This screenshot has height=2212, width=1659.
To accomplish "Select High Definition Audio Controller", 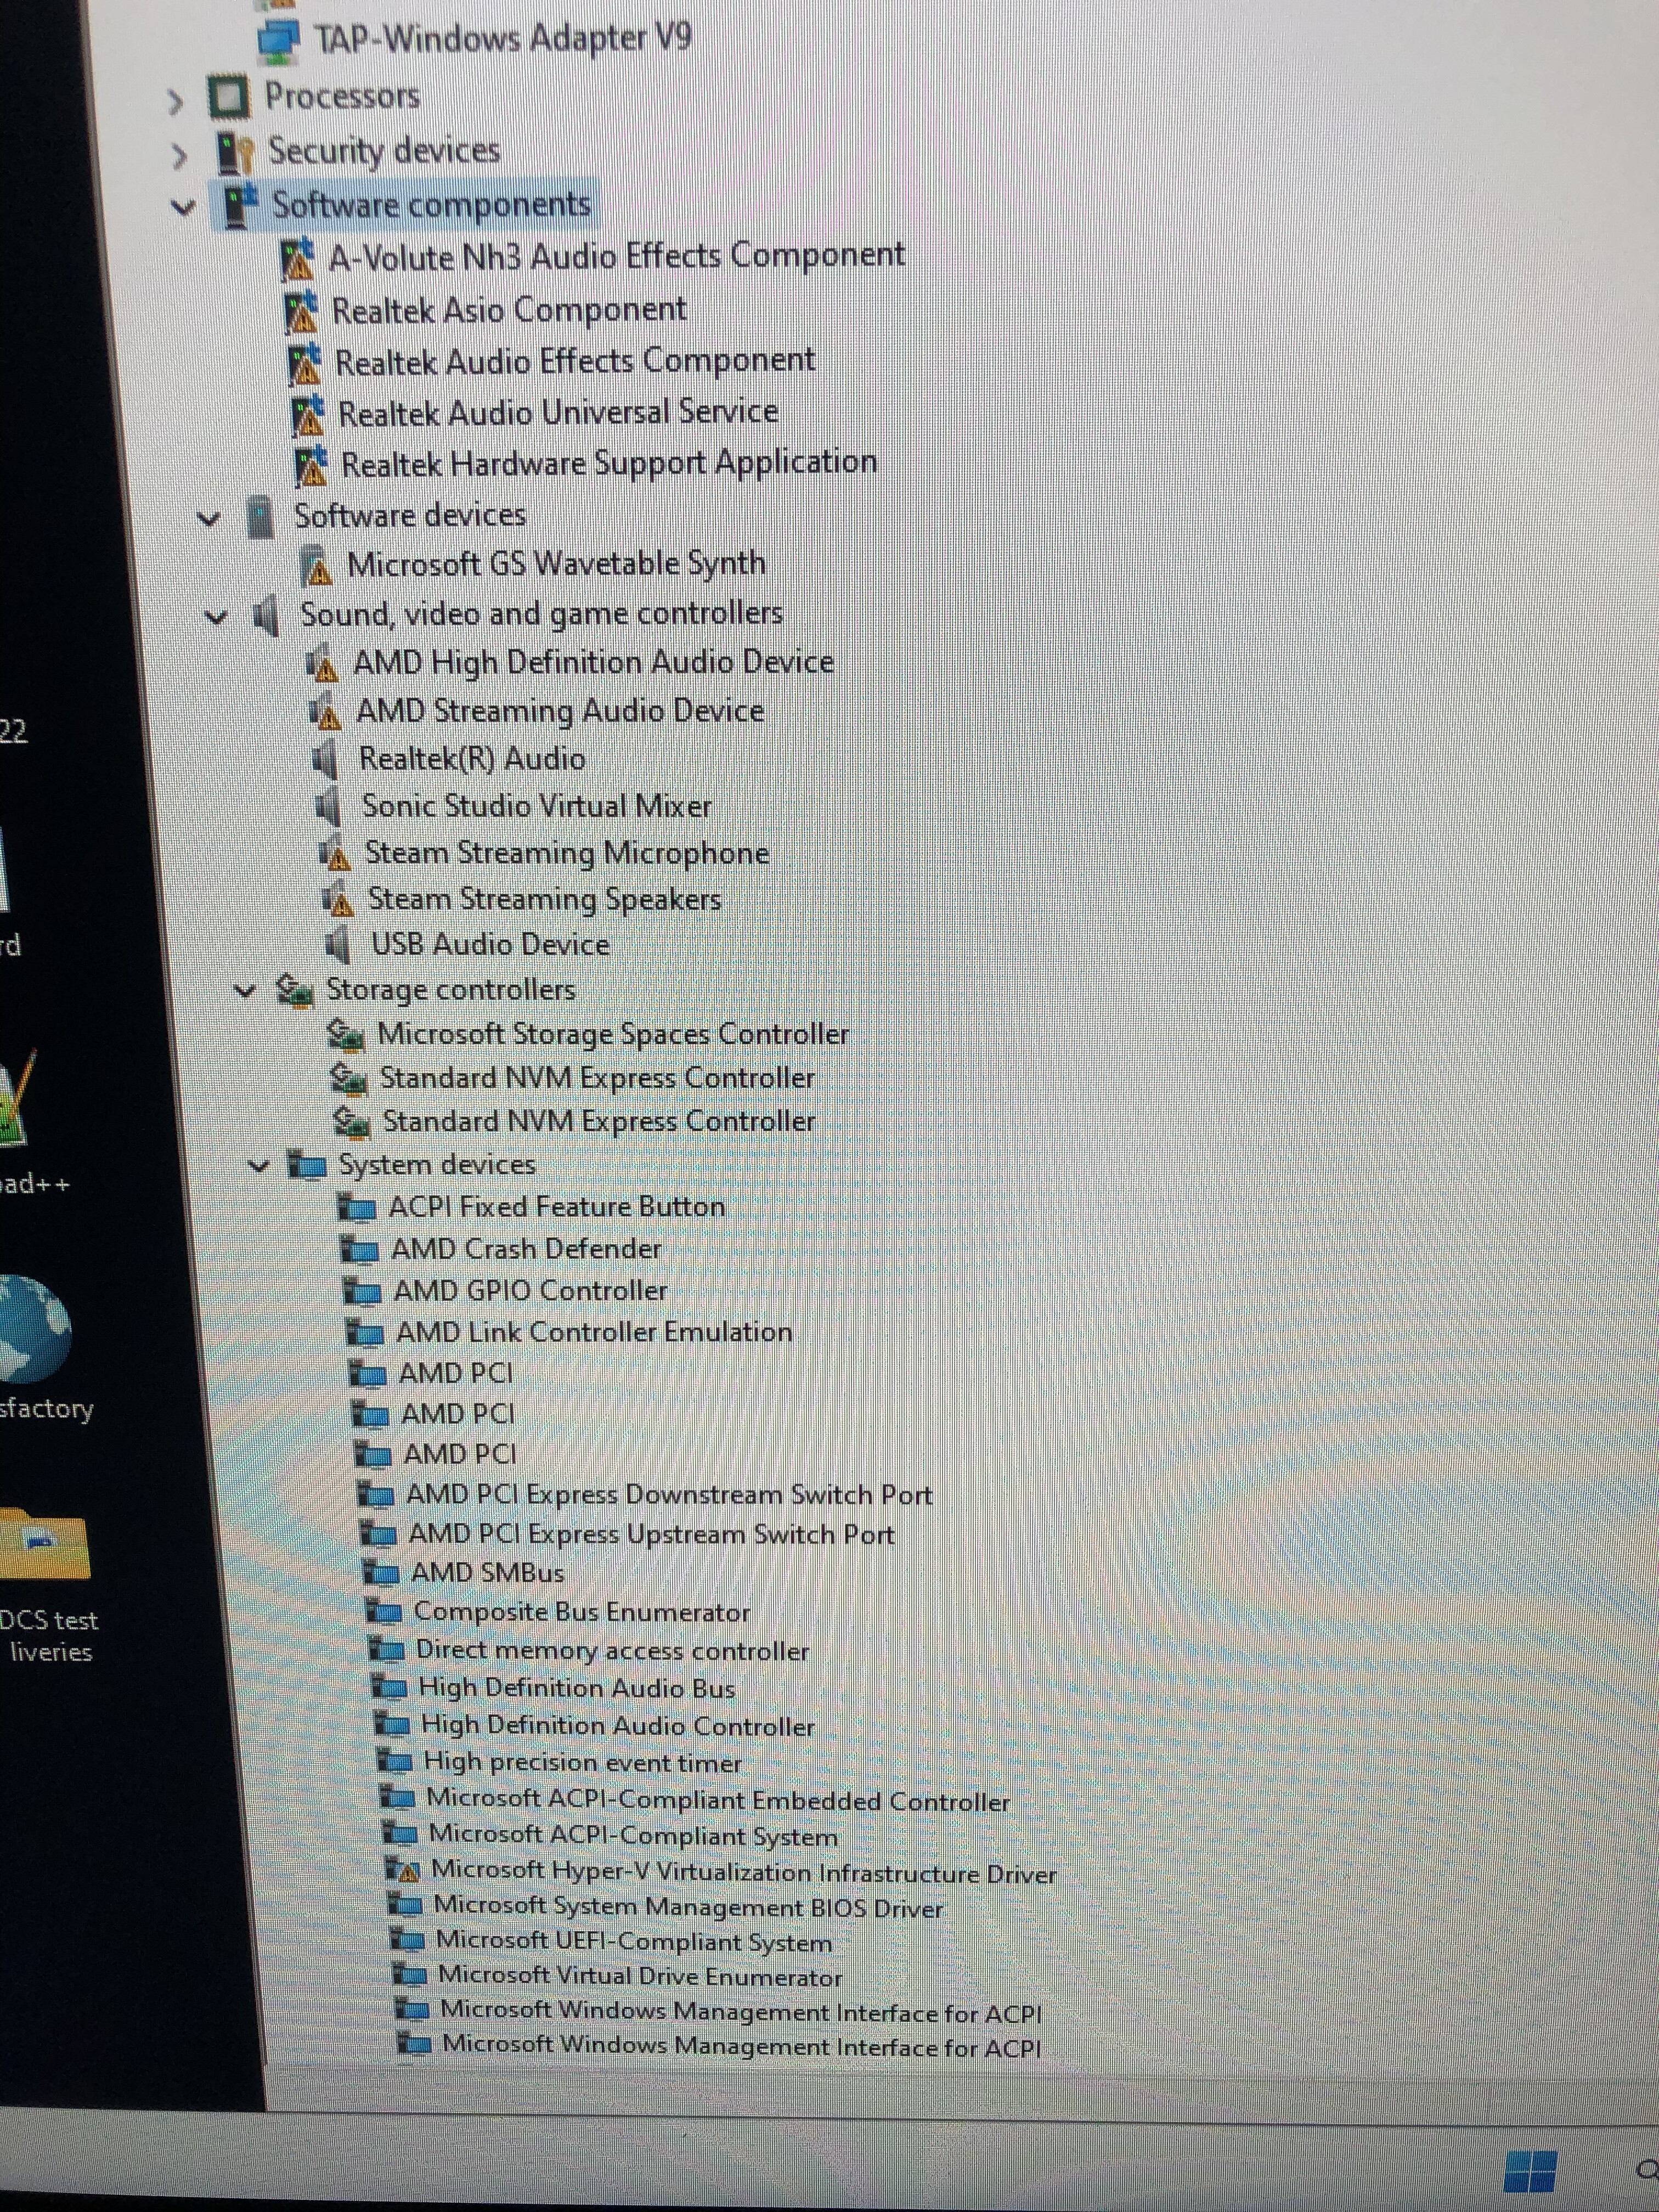I will pos(618,1726).
